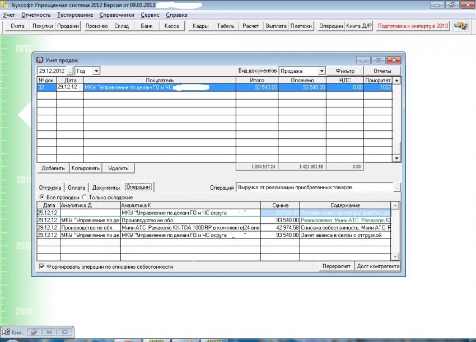Click the ellipsis button beside the Операция field
Viewport: 476px width, 342px height.
tap(397, 188)
